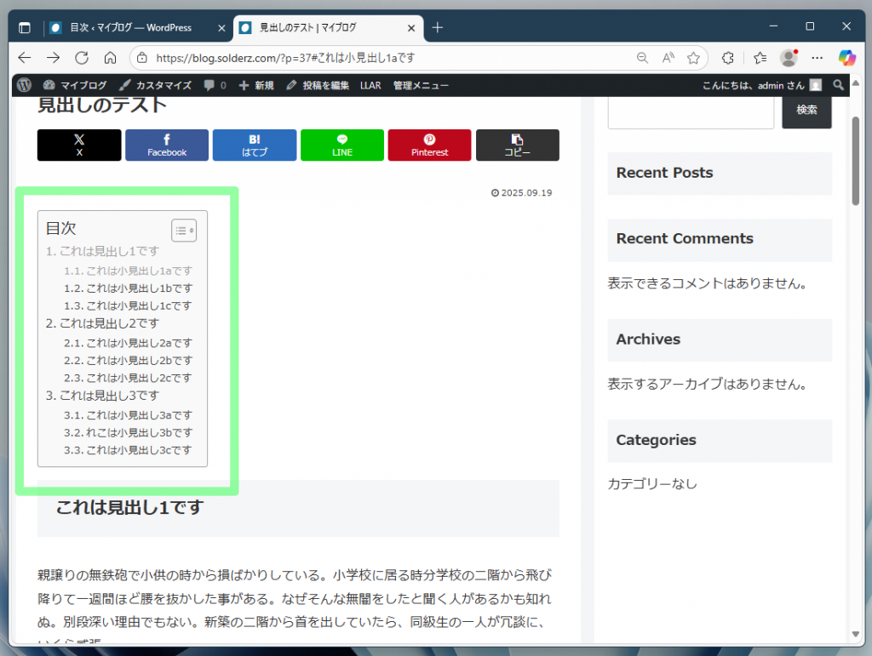Open Copilot in the browser toolbar
Screen dimensions: 872x656
click(848, 57)
